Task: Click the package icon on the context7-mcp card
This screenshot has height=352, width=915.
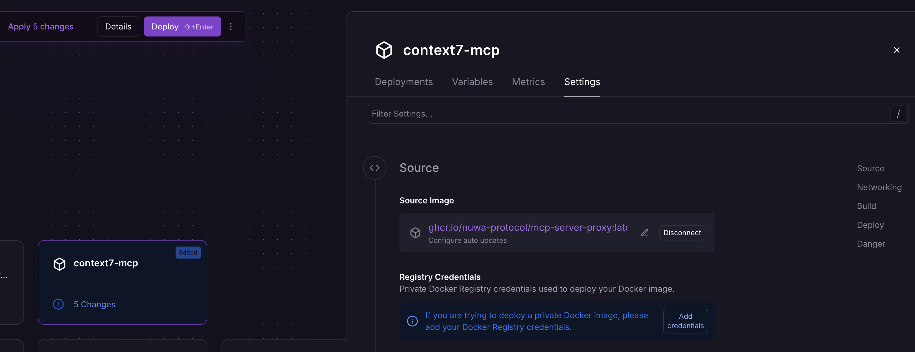Action: 59,264
